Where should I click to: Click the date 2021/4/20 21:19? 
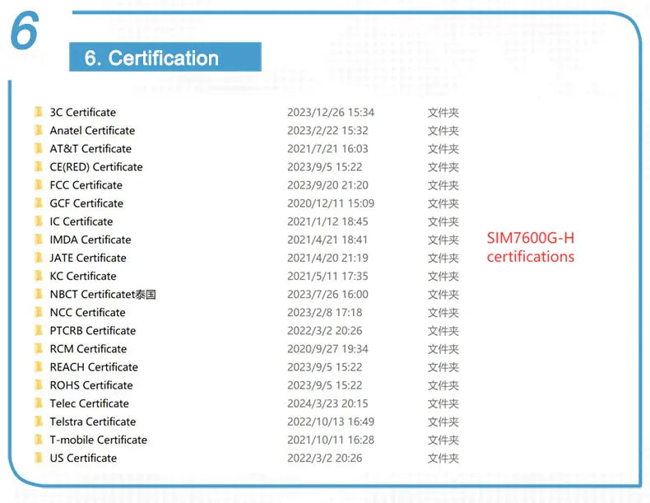(x=327, y=258)
